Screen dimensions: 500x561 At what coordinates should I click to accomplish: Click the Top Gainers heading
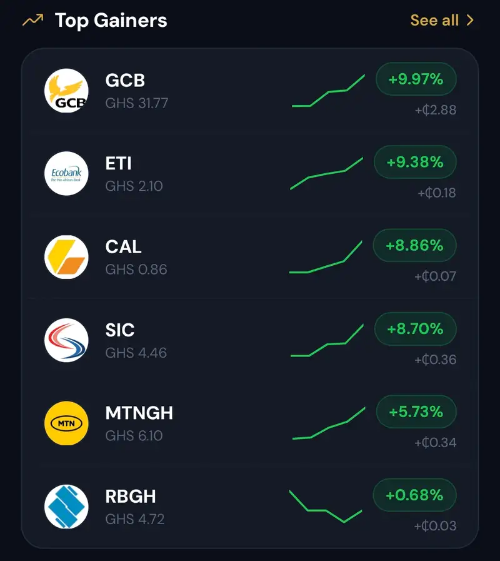(x=111, y=21)
